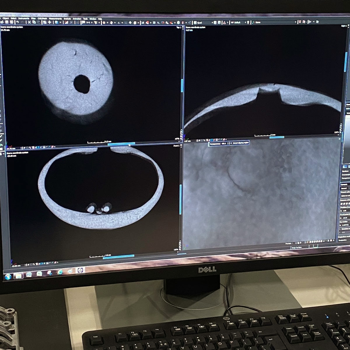The width and height of the screenshot is (350, 350).
Task: Expand the star icon dropdown arrow
Action: (107, 22)
